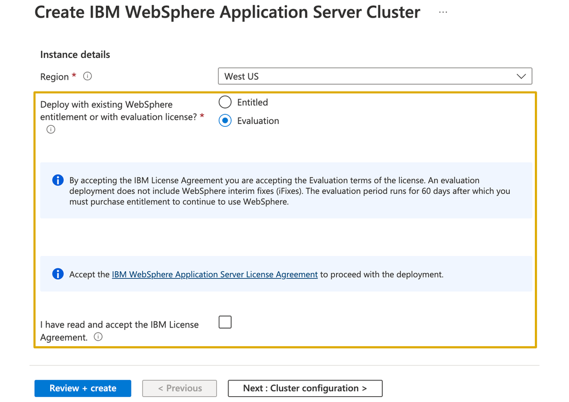
Task: Click the info icon next to Region
Action: [x=88, y=76]
